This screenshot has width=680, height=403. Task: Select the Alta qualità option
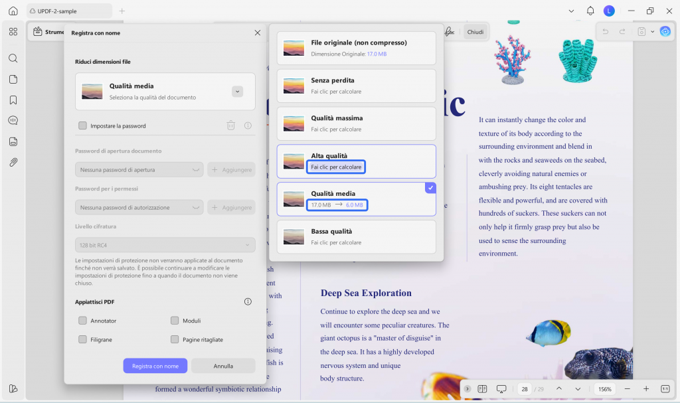point(356,161)
